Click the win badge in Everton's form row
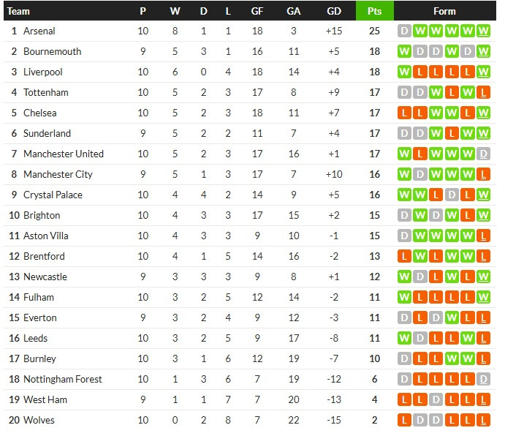 point(452,318)
